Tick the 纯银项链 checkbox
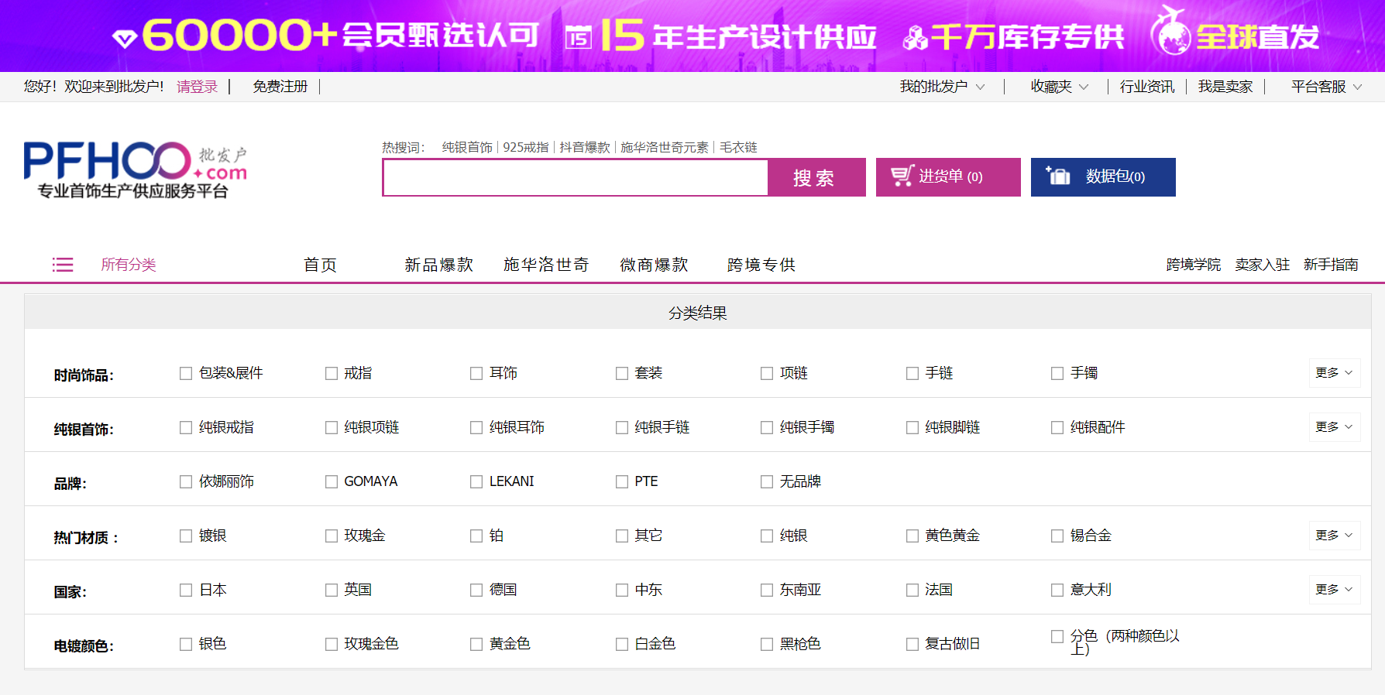1385x695 pixels. click(x=332, y=428)
